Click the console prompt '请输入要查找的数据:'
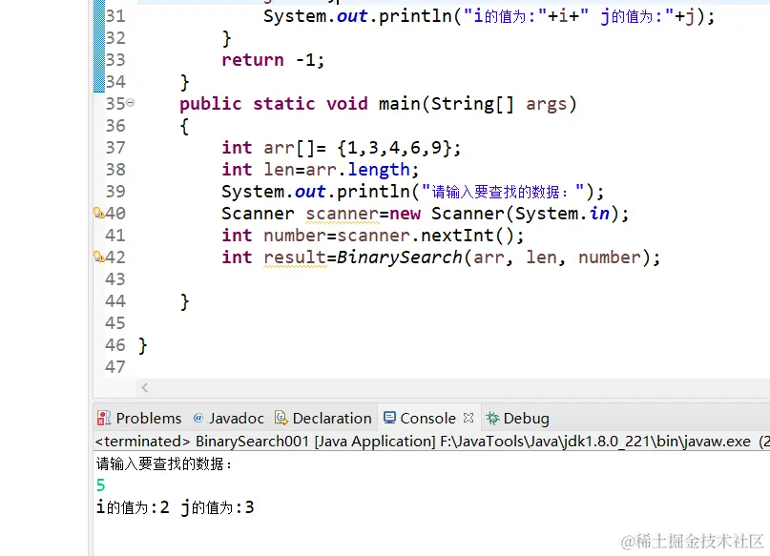Viewport: 770px width, 556px height. click(164, 463)
